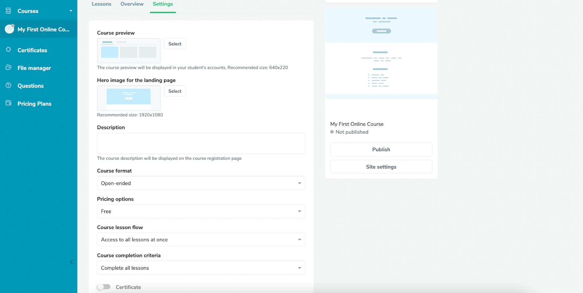Switch to the Lessons tab
Image resolution: width=583 pixels, height=293 pixels.
(101, 4)
